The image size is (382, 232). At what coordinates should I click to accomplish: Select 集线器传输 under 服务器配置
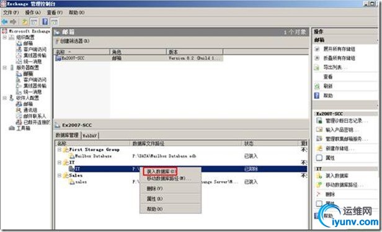point(35,86)
